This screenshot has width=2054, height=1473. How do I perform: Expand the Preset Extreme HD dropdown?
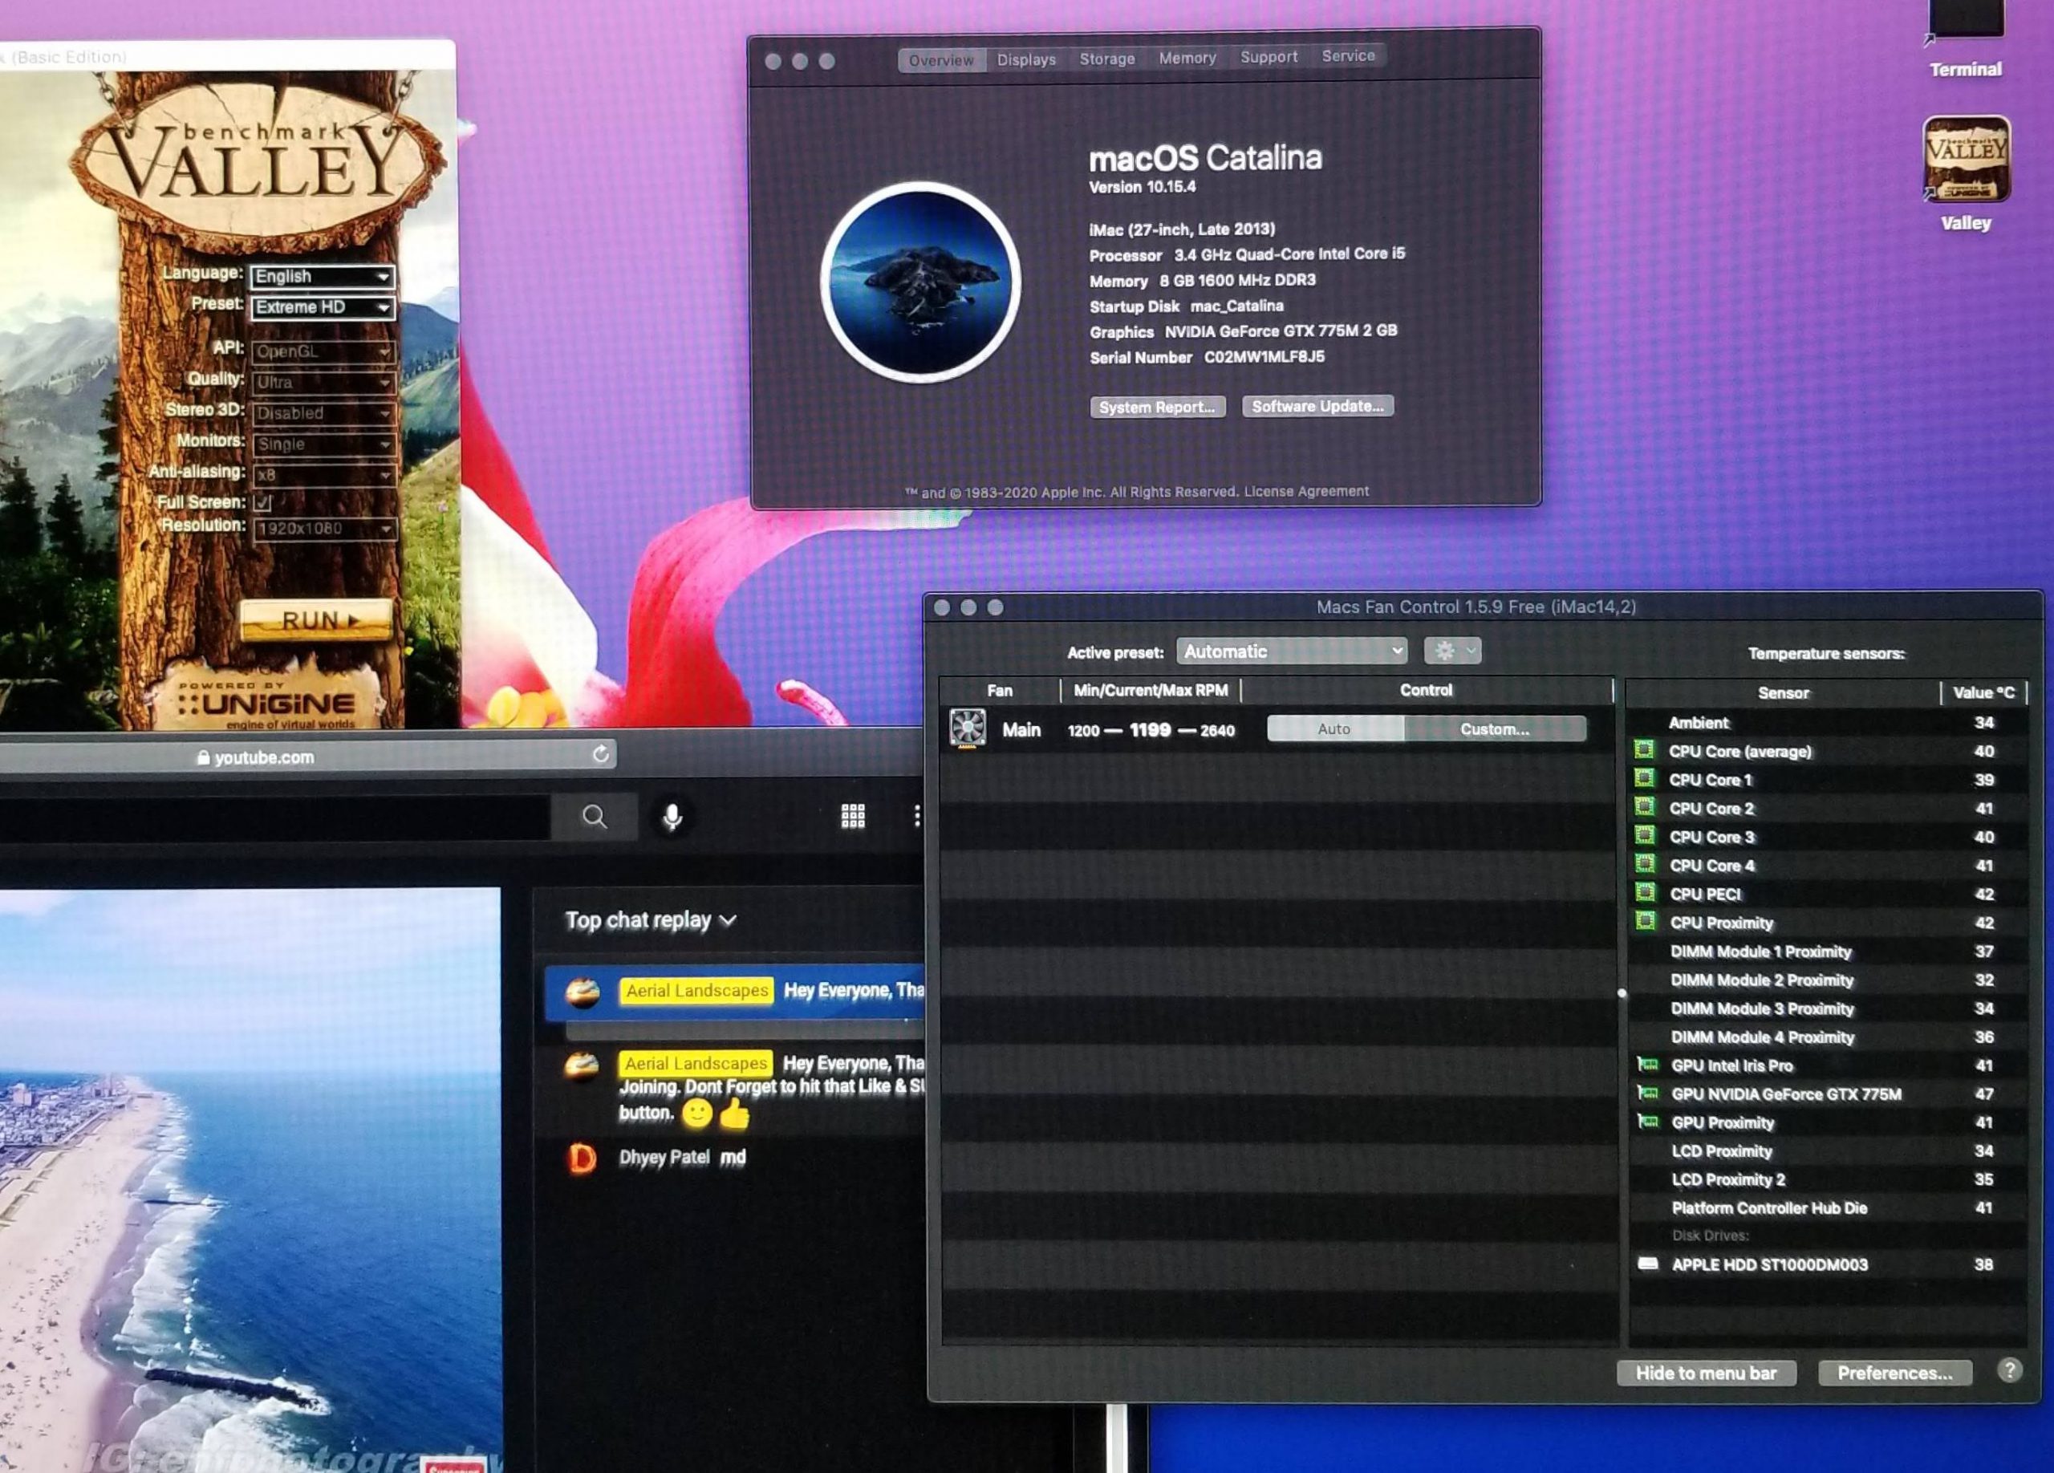coord(323,307)
